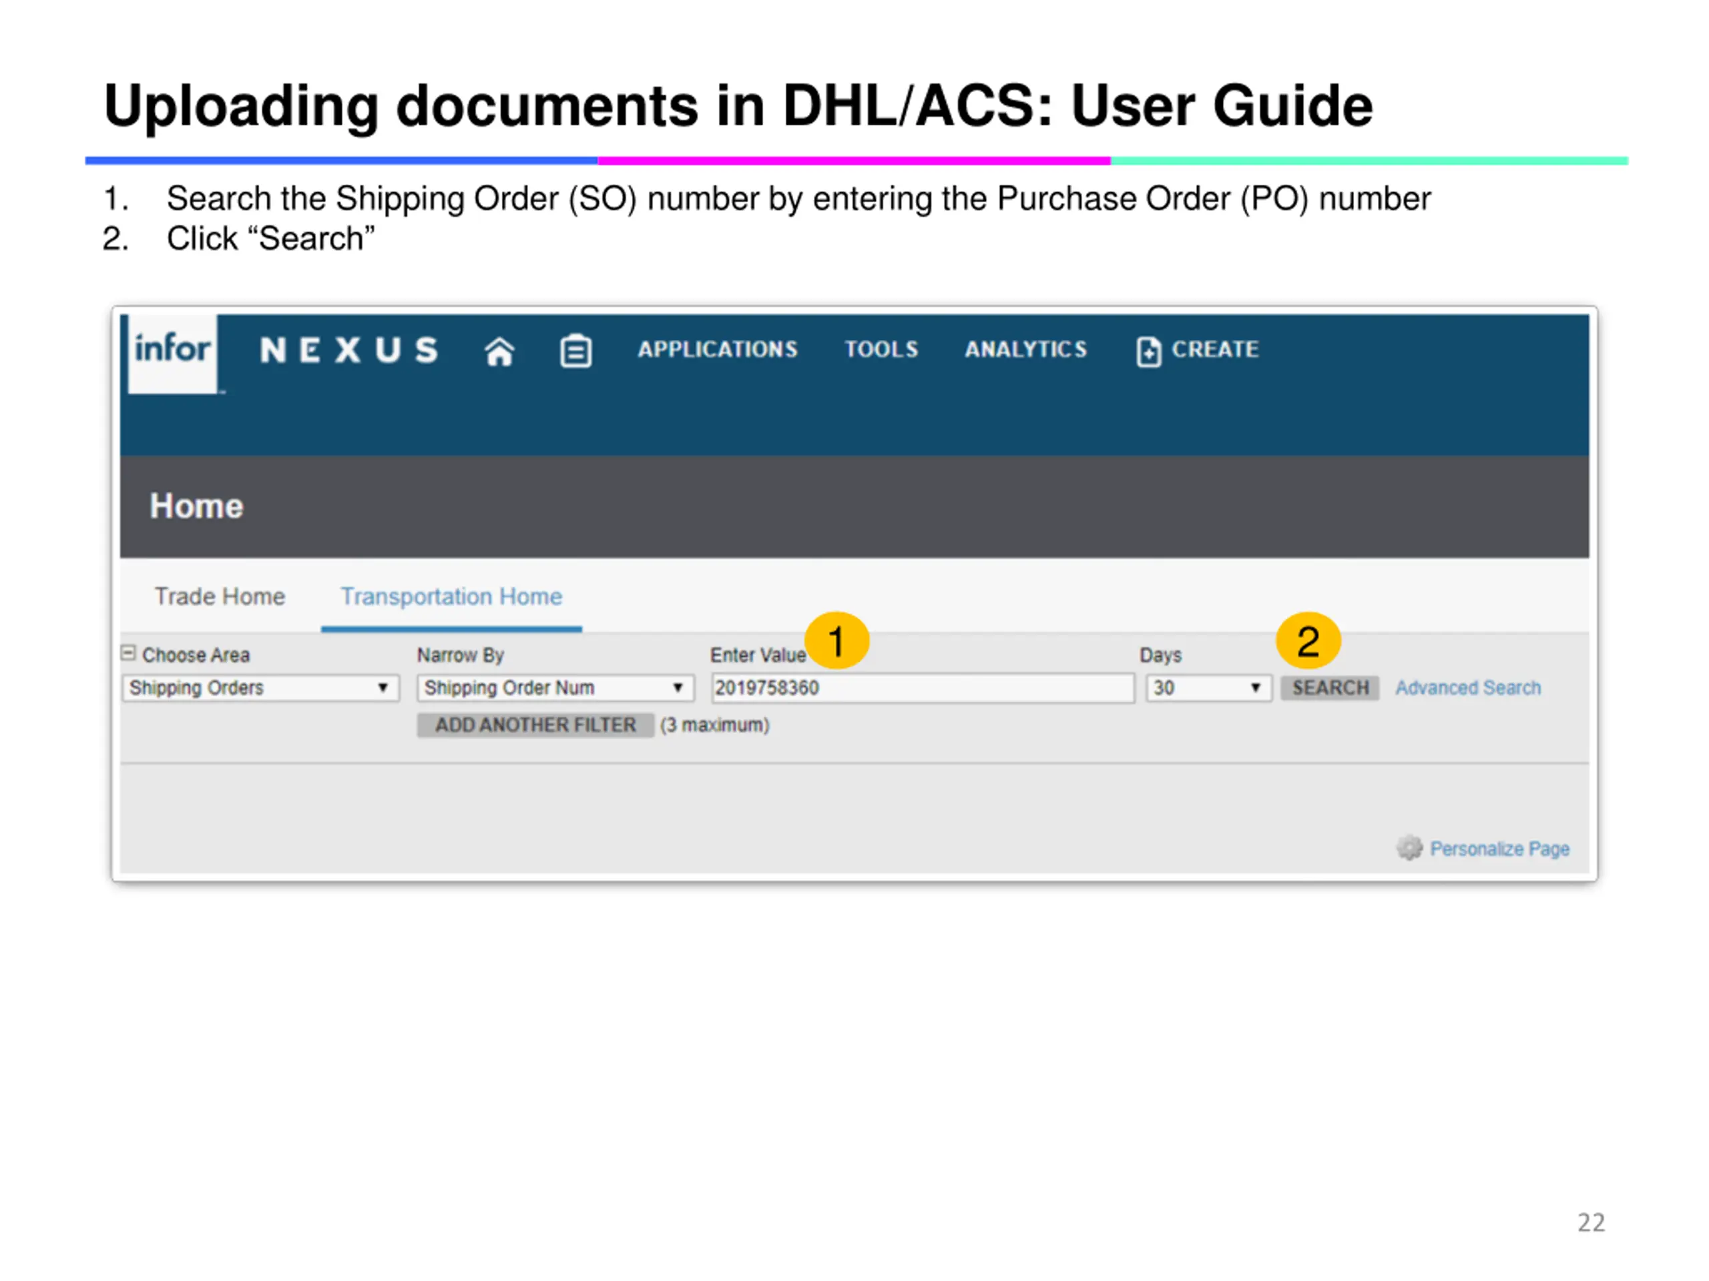Open the CREATE menu
The height and width of the screenshot is (1281, 1709).
pos(1214,350)
